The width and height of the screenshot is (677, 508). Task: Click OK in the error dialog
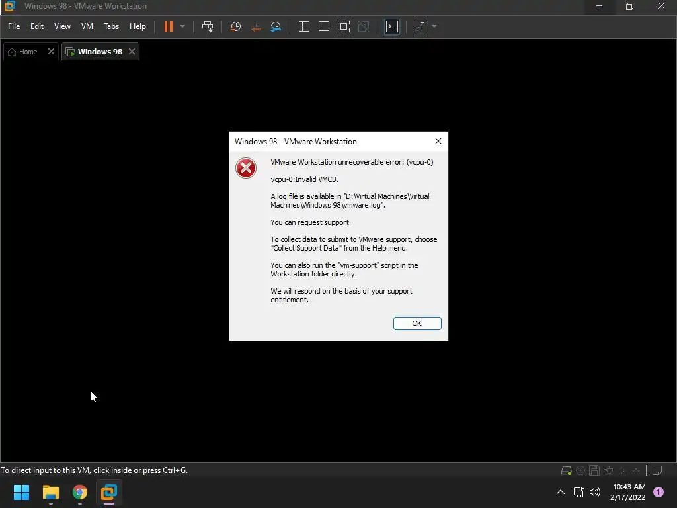pos(417,323)
